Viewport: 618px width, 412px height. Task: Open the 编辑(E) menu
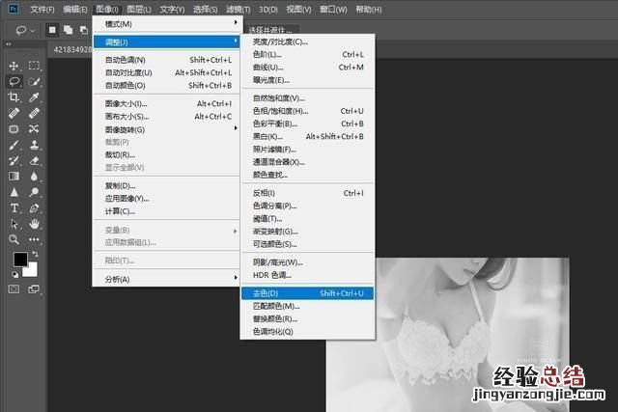tap(75, 9)
